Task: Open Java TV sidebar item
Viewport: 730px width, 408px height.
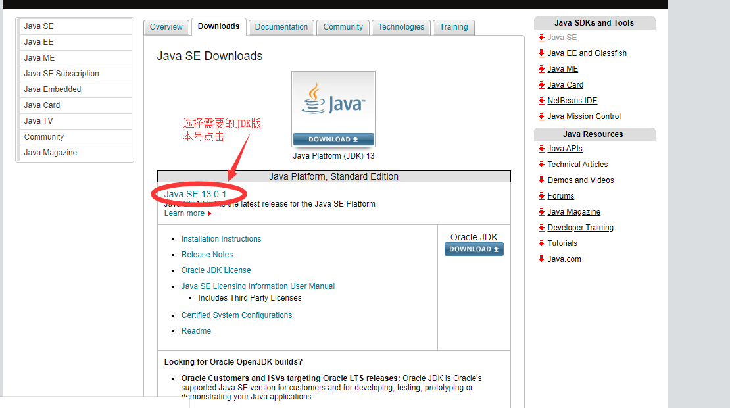Action: point(74,121)
